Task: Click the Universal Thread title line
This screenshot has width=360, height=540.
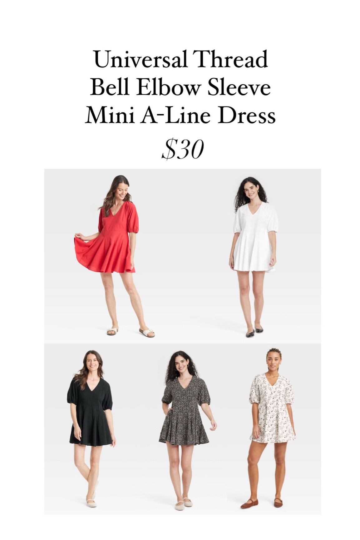Action: 181,59
